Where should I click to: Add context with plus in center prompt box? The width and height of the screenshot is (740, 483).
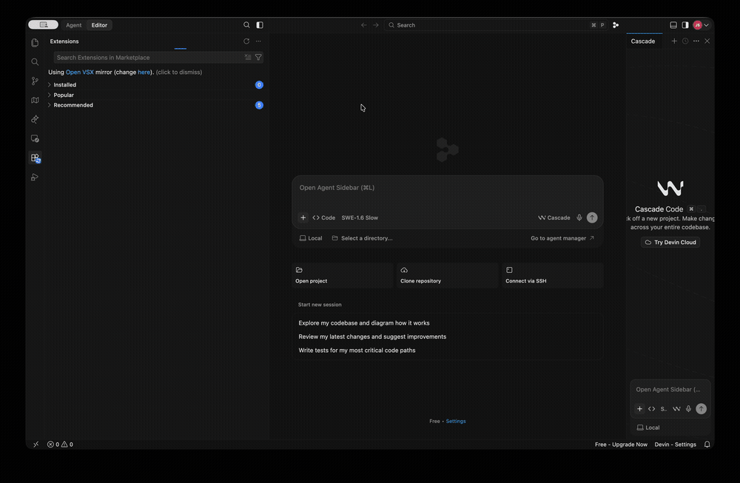point(303,217)
